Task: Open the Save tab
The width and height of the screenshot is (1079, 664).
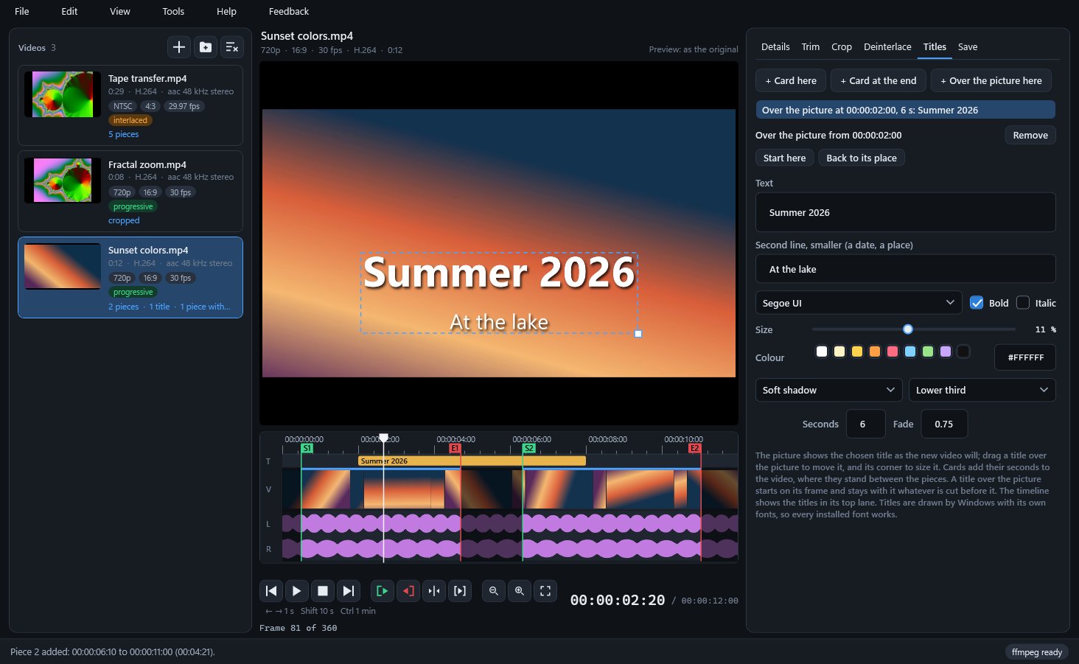Action: [x=968, y=46]
